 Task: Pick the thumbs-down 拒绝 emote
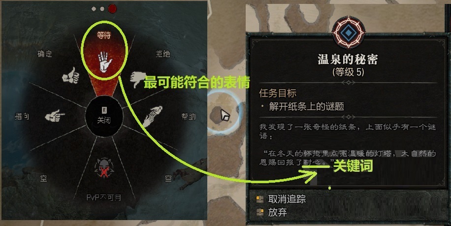[136, 79]
